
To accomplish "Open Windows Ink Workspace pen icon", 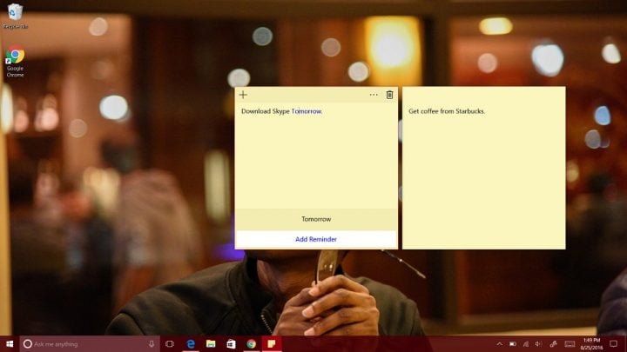I will (x=554, y=344).
